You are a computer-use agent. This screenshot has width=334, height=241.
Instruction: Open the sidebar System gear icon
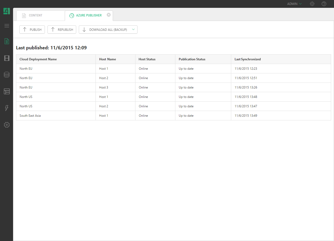(x=7, y=125)
